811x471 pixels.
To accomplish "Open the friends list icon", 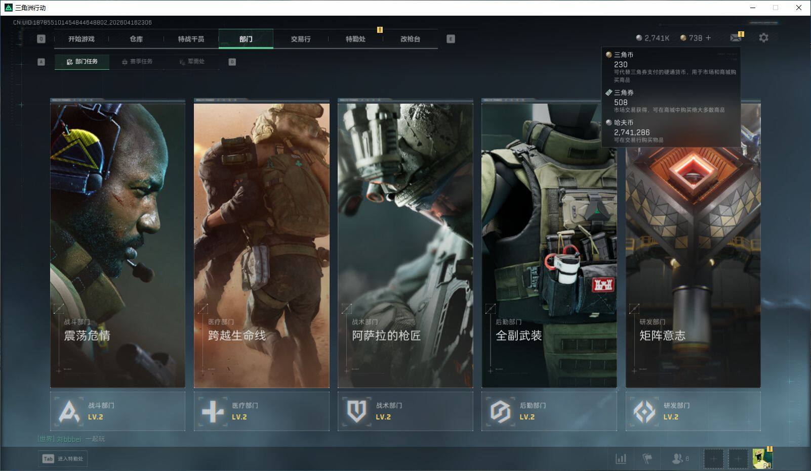I will 677,459.
